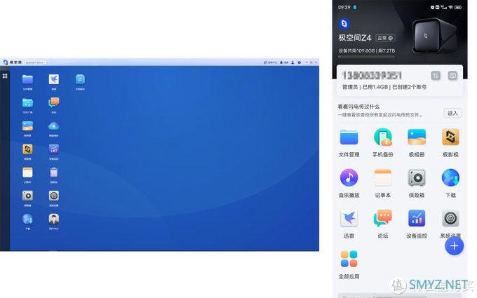Open 保险箱 in the mobile app
Screen dimensions: 477x298
coord(417,177)
